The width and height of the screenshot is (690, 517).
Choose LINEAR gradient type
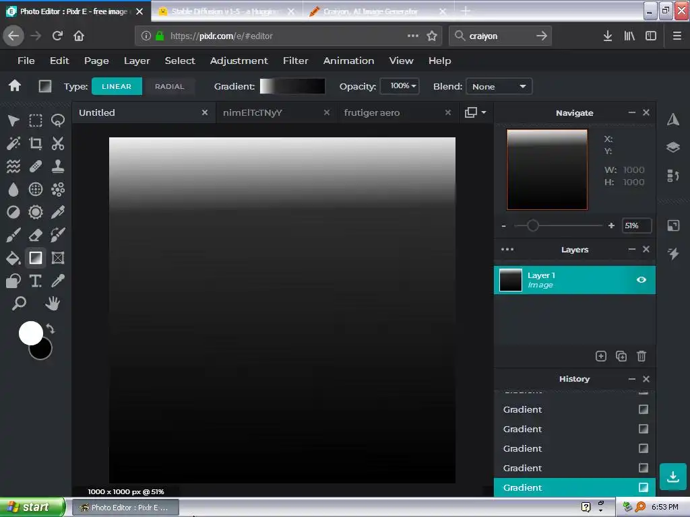(117, 86)
